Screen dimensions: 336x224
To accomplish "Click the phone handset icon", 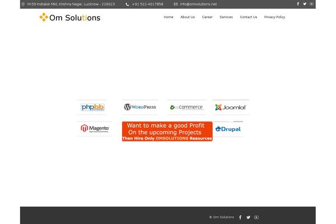I will (x=127, y=4).
